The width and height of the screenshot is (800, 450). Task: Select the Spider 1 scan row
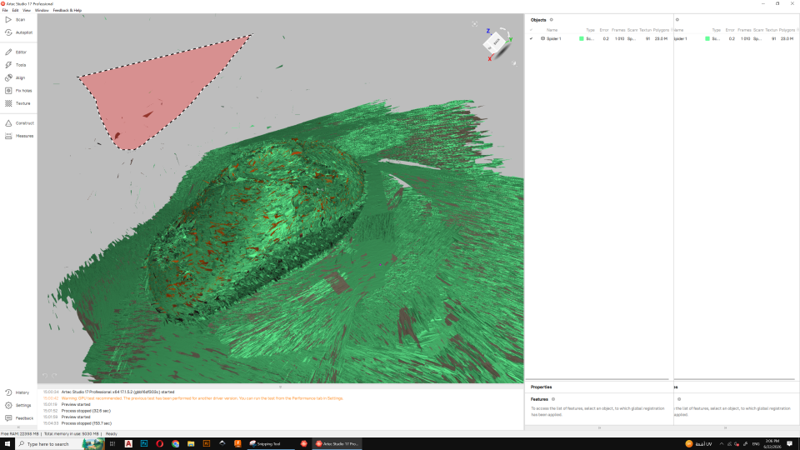[599, 38]
